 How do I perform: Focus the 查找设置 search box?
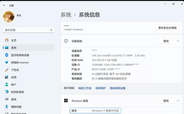29,30
